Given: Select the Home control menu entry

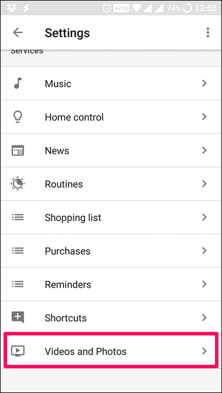Looking at the screenshot, I should (x=111, y=117).
